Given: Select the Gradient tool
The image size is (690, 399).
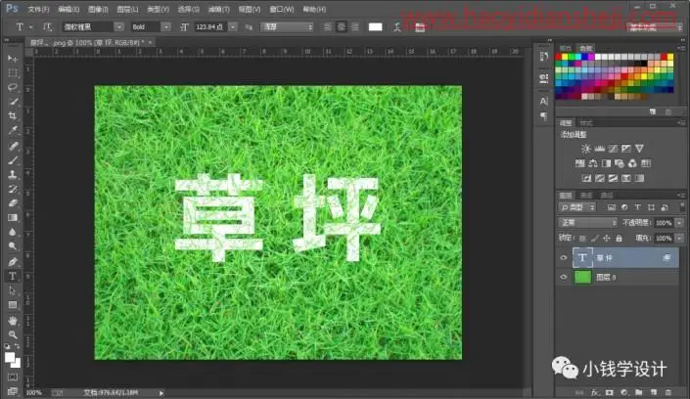Looking at the screenshot, I should [x=13, y=218].
